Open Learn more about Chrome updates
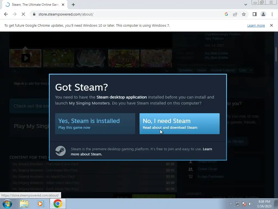Image resolution: width=278 pixels, height=209 pixels. (256, 25)
